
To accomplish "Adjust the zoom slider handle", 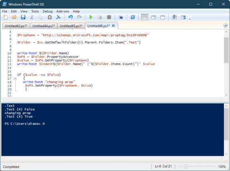I will pyautogui.click(x=186, y=167).
